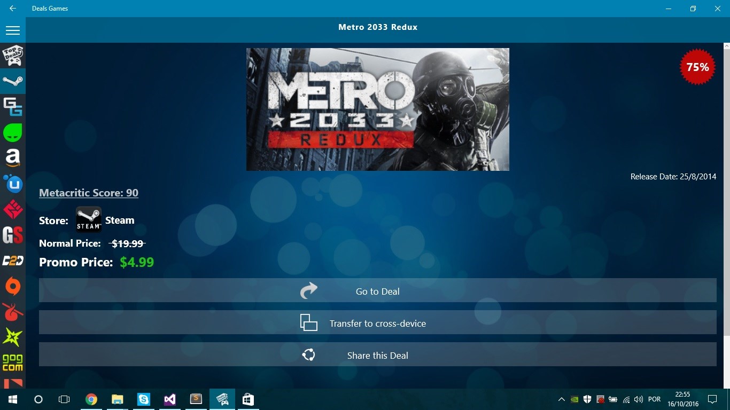Select the Origin store sidebar icon
730x410 pixels.
tap(13, 286)
